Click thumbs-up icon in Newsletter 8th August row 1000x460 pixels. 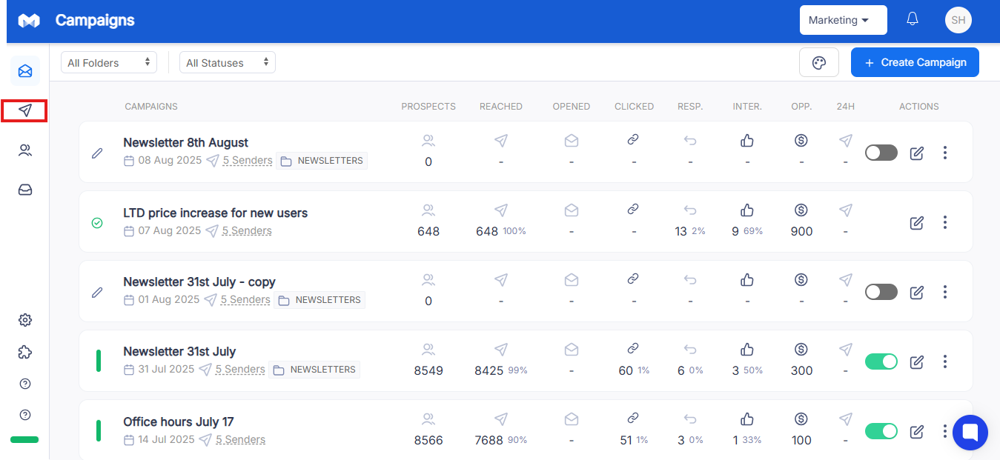[x=747, y=140]
